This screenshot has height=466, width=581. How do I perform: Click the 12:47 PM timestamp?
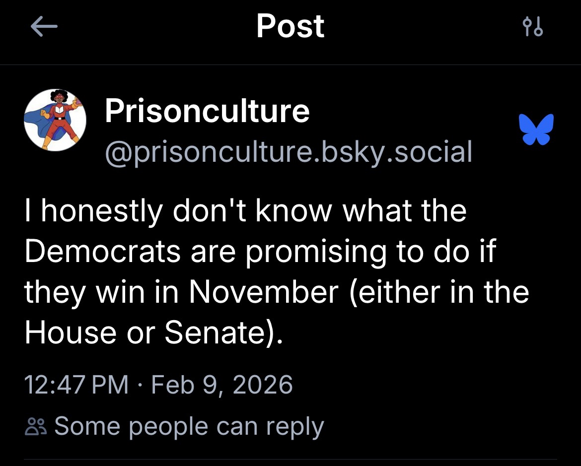click(76, 385)
